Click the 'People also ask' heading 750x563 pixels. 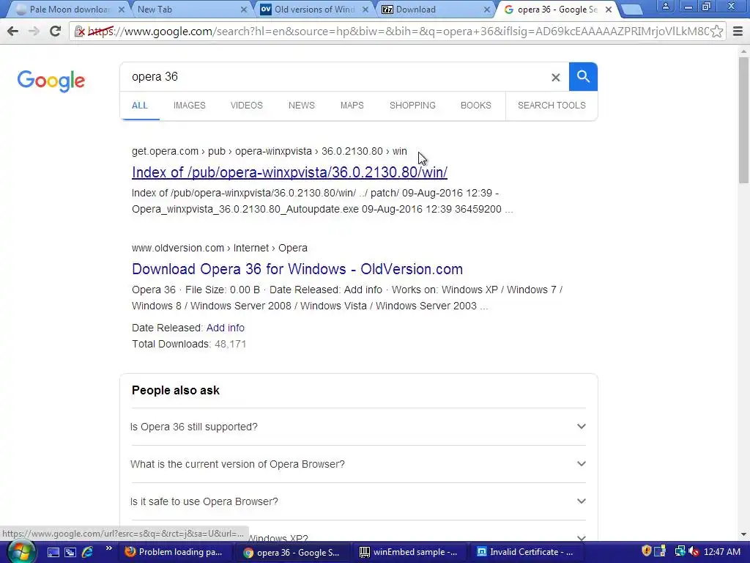coord(176,391)
